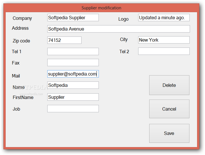Click the empty Fax field
The height and width of the screenshot is (155, 205).
[73, 63]
